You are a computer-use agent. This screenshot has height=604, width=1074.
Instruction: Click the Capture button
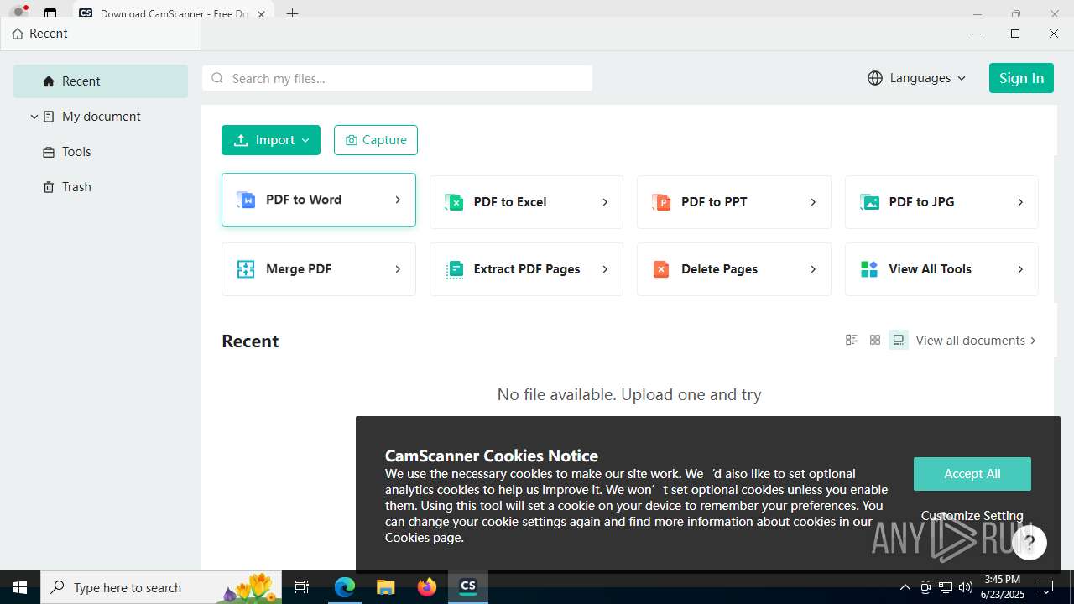click(x=376, y=140)
